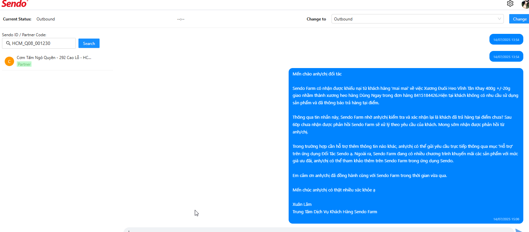Screen dimensions: 529x232
Task: Click the 'Xuân Lãm' signature text
Action: pyautogui.click(x=302, y=205)
